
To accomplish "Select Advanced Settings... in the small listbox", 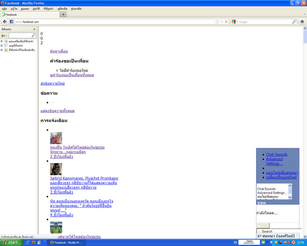I will point(272,193).
